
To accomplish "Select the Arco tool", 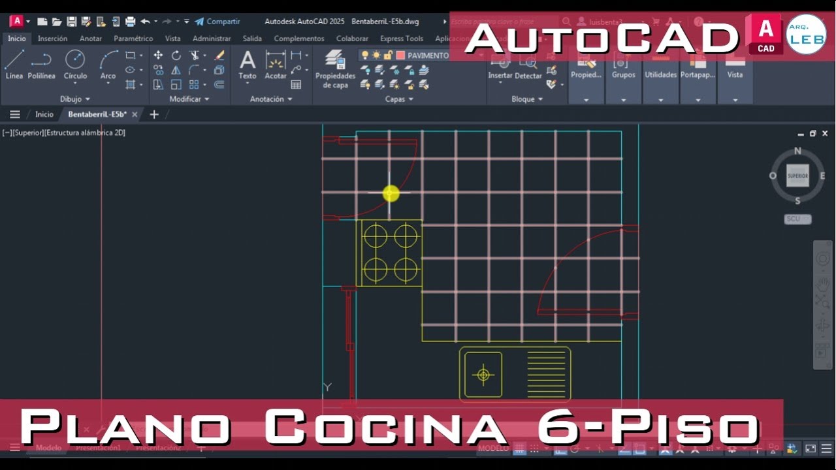I will point(108,65).
